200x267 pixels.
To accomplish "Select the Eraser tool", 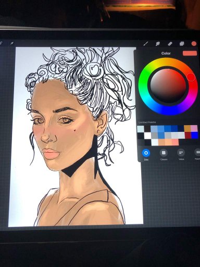I will (170, 43).
